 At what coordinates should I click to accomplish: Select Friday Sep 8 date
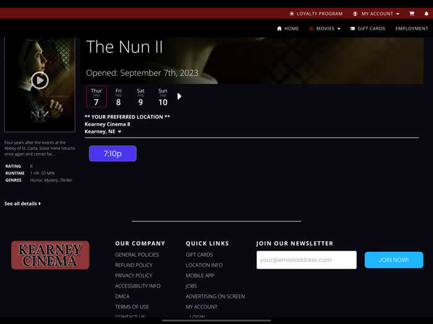pos(119,97)
